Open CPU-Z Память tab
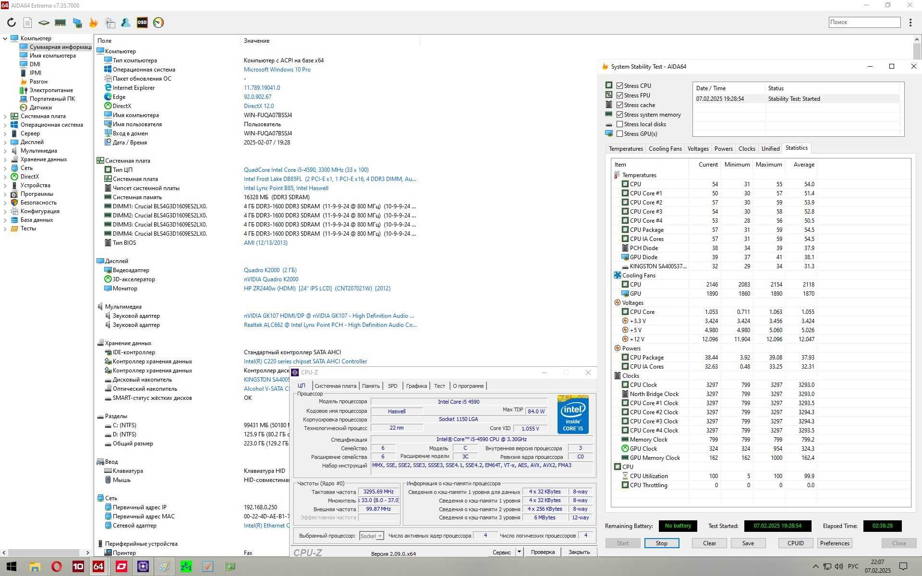922x576 pixels. coord(371,386)
